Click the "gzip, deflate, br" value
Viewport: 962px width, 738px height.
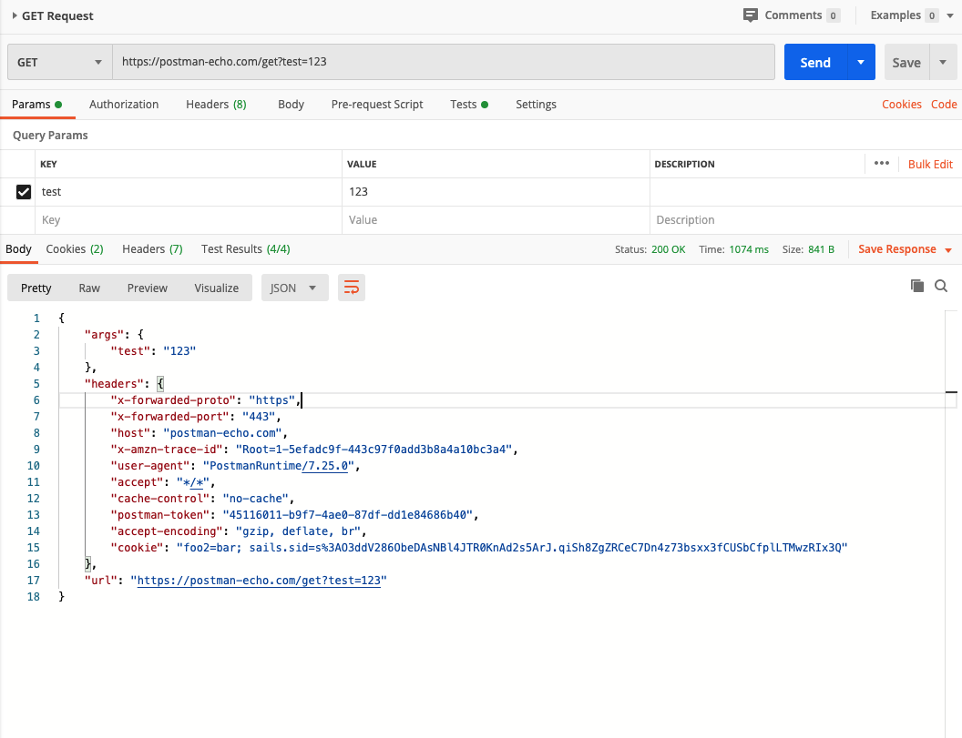click(x=298, y=531)
